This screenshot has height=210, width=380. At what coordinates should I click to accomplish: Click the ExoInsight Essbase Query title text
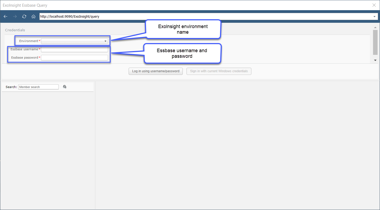25,5
